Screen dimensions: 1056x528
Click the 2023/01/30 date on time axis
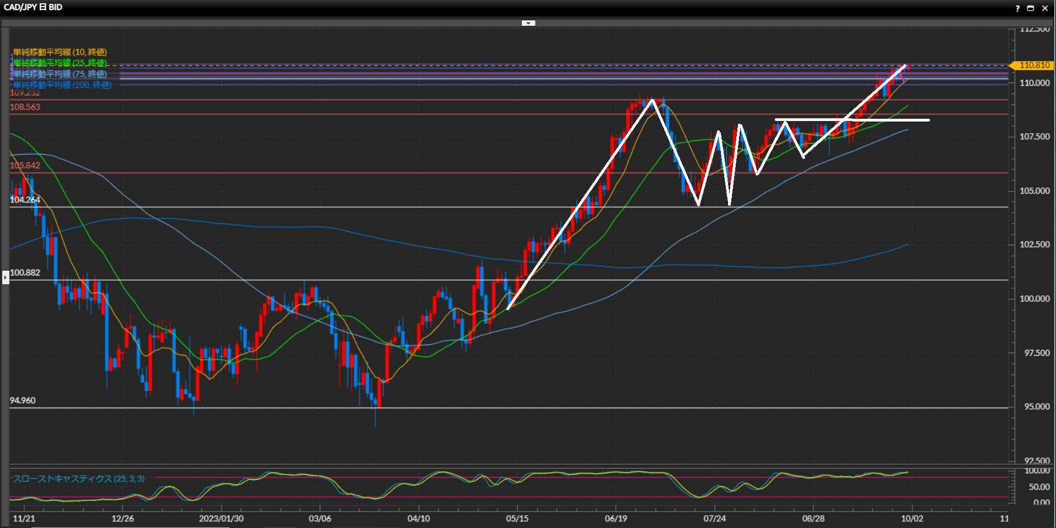pyautogui.click(x=221, y=519)
